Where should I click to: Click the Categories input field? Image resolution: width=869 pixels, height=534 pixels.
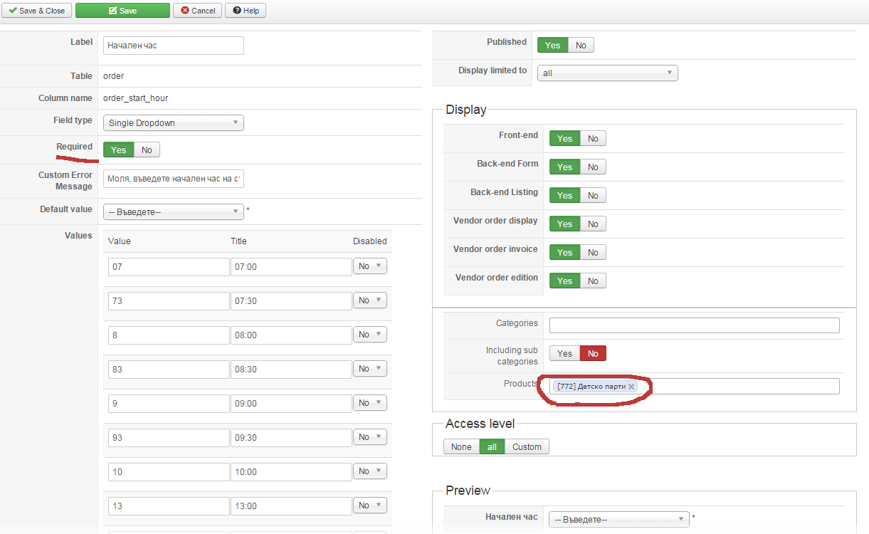click(695, 325)
